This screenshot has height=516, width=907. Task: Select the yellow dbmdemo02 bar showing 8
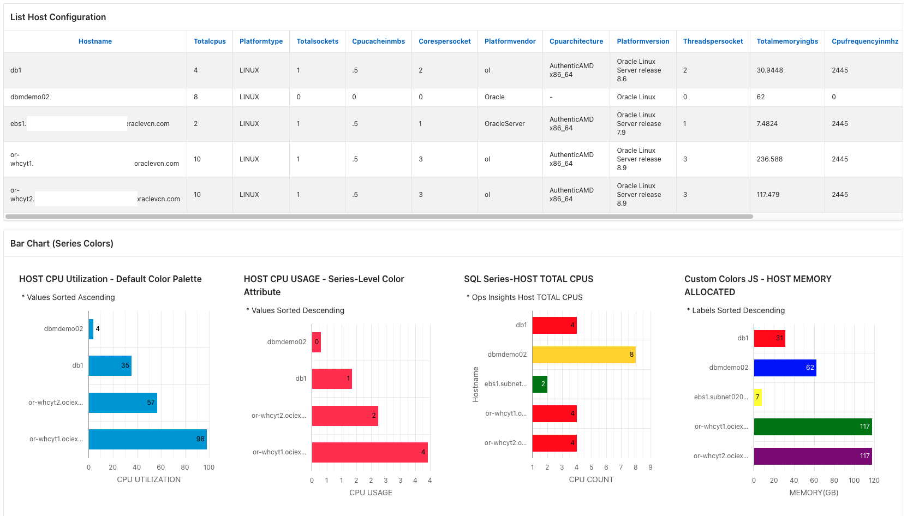pos(584,355)
